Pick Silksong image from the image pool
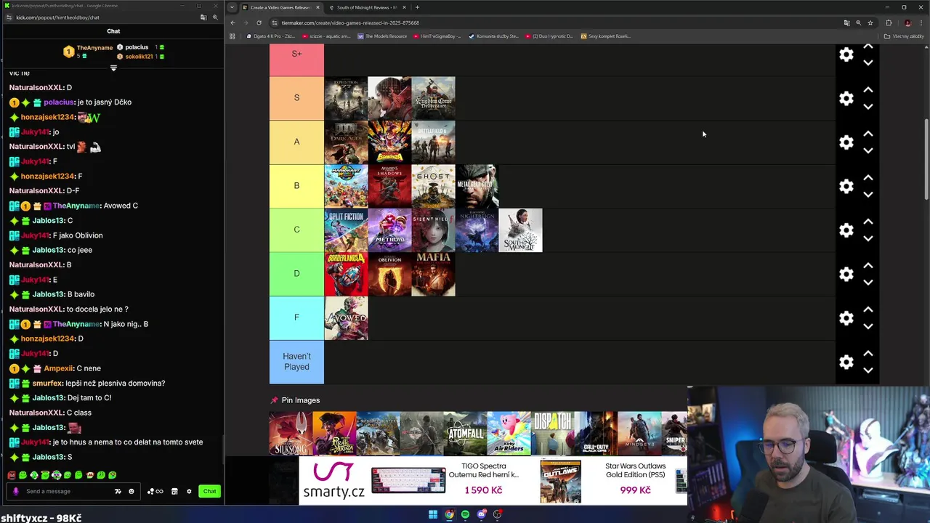 tap(291, 434)
